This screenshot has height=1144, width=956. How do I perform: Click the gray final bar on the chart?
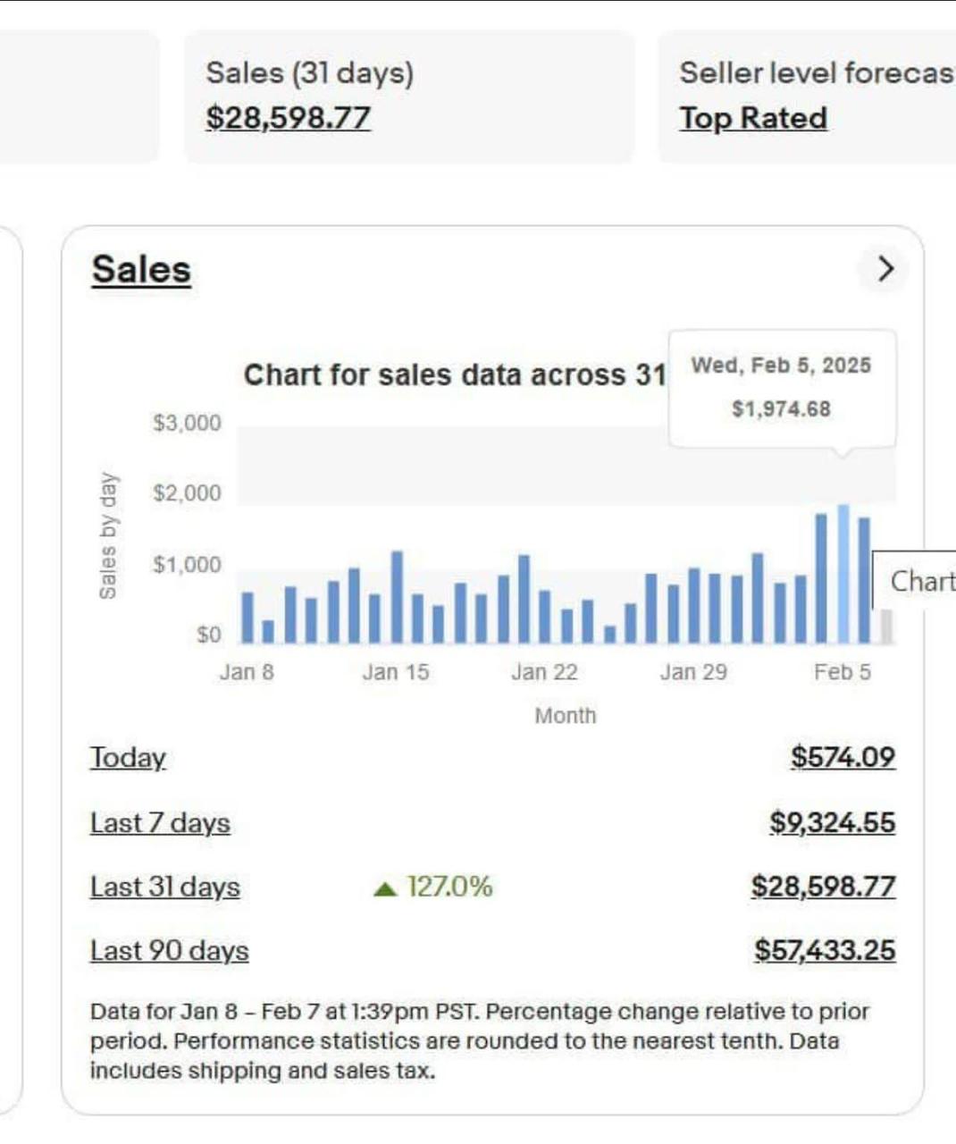(885, 626)
